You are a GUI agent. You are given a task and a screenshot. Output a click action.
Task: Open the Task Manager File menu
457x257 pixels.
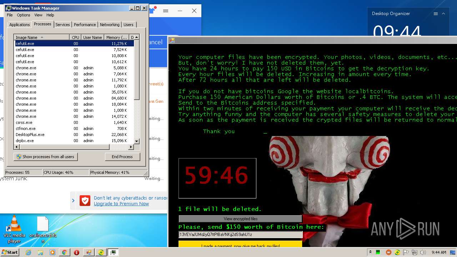[x=10, y=15]
